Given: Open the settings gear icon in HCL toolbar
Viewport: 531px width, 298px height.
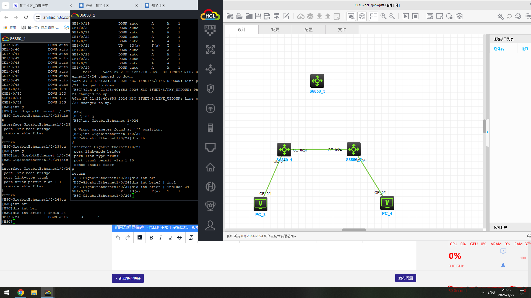Looking at the screenshot, I should [518, 17].
